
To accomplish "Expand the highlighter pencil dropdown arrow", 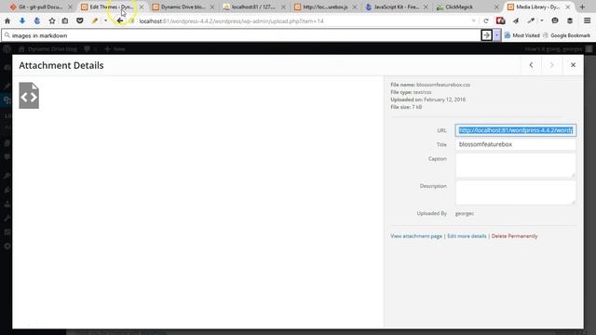I will point(105,20).
